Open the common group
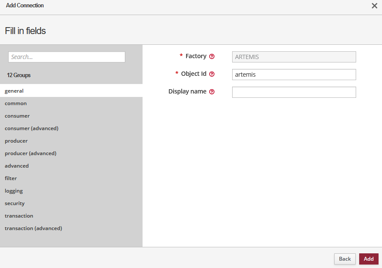The width and height of the screenshot is (382, 268). point(16,103)
